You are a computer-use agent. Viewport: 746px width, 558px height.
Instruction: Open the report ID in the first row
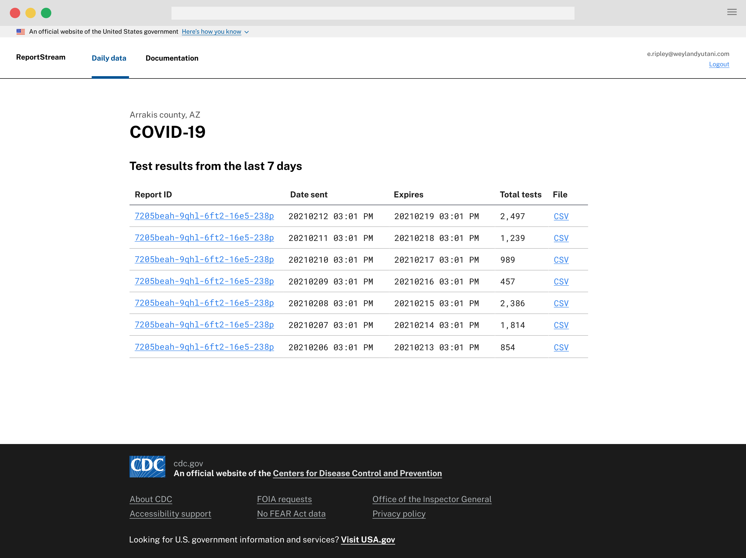(x=204, y=216)
